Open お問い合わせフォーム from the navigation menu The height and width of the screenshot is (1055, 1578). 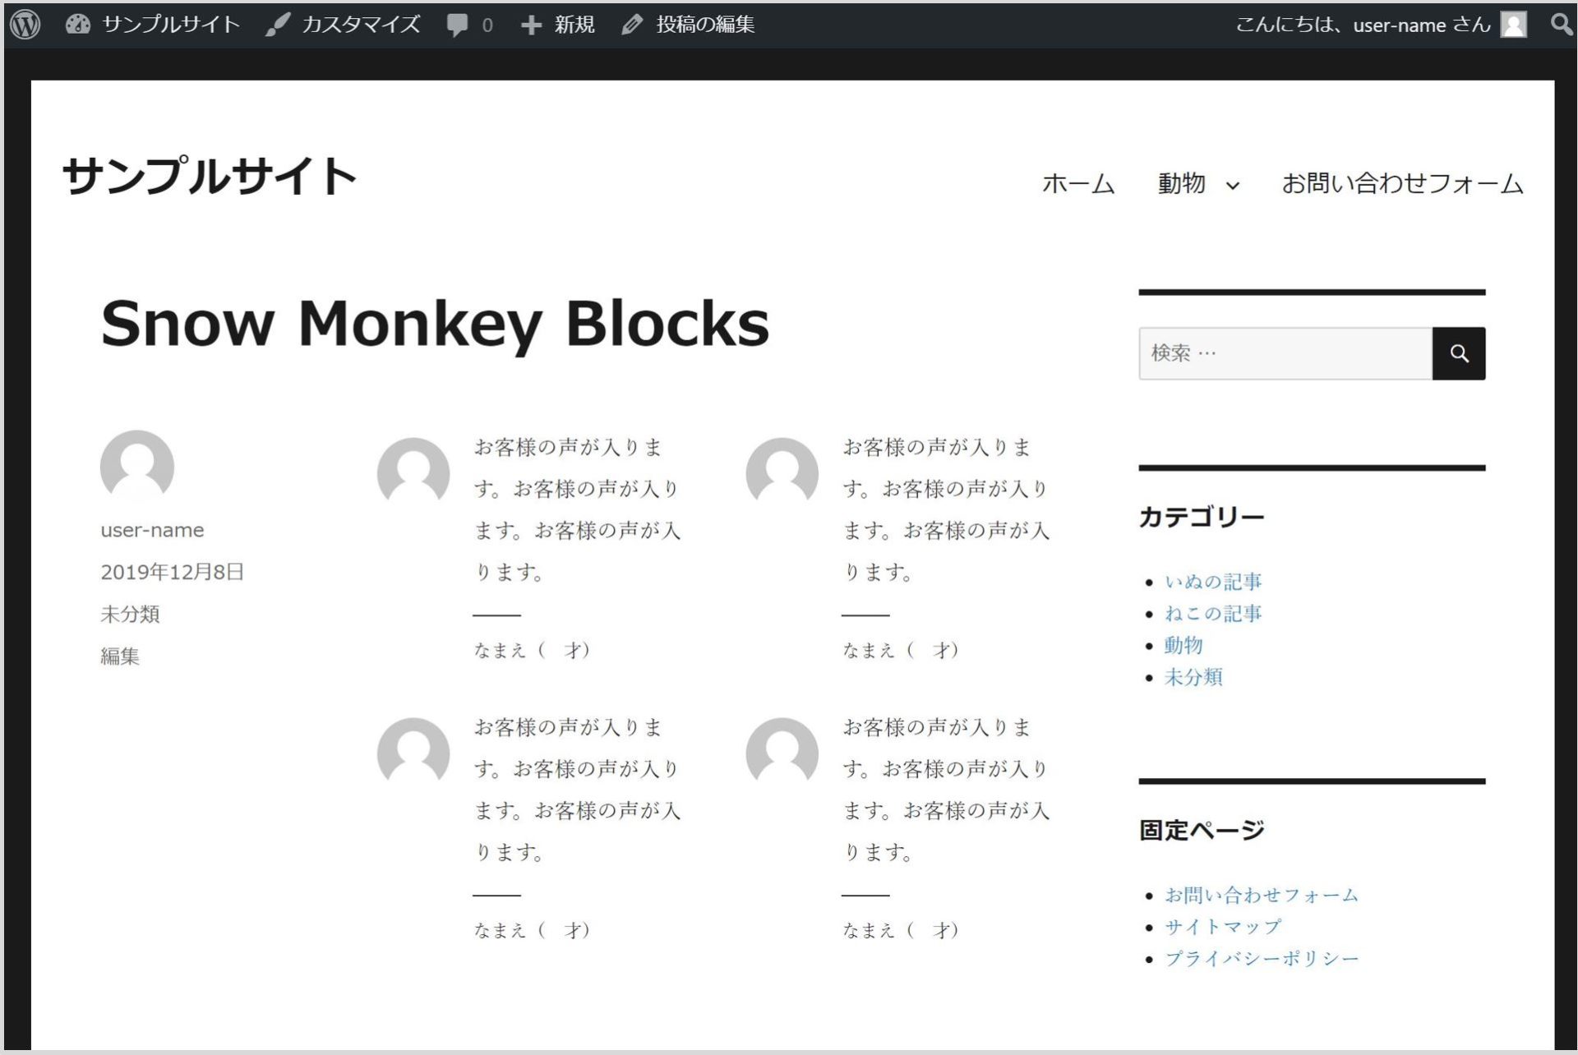(1402, 184)
